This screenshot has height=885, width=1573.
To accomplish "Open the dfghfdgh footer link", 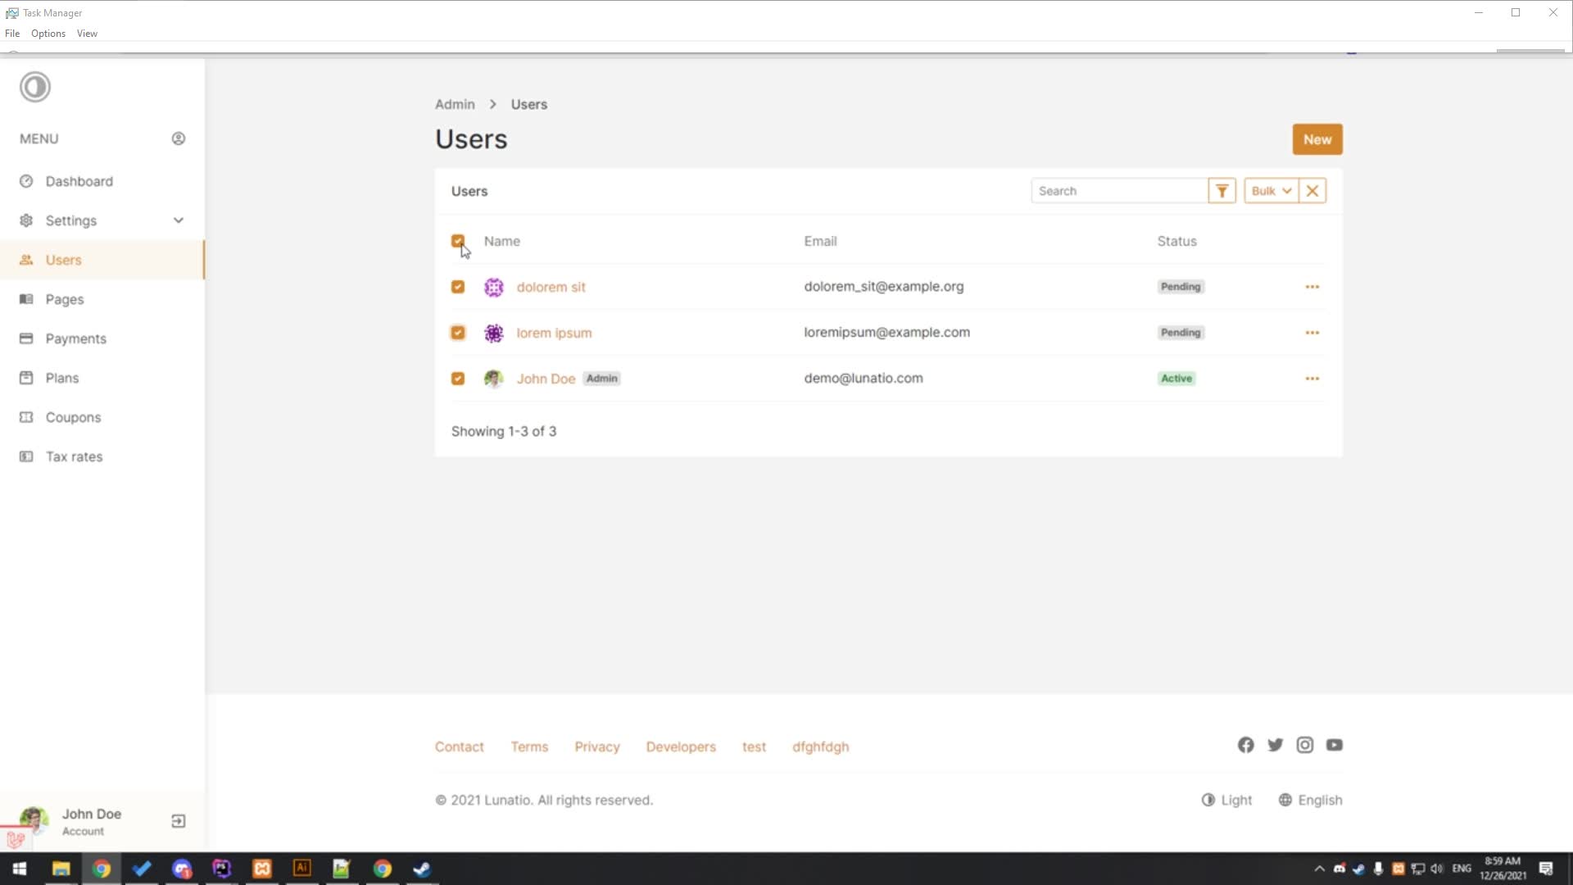I will [820, 747].
